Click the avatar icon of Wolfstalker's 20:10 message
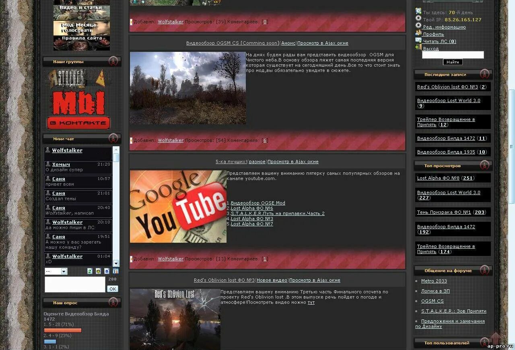The height and width of the screenshot is (350, 515). pos(48,222)
